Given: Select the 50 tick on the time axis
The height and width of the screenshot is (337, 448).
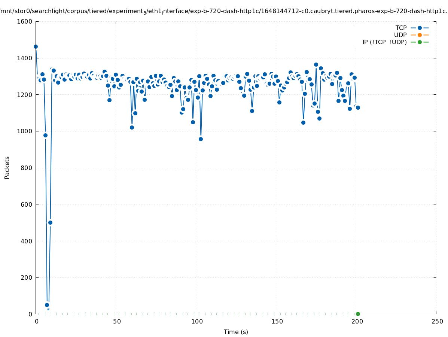Looking at the screenshot, I should 117,321.
